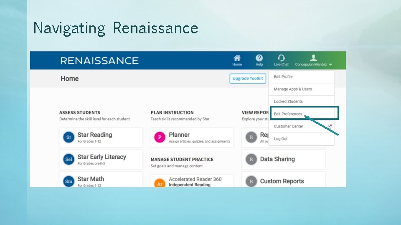This screenshot has width=401, height=225.
Task: Click the Custom Reports R icon
Action: [251, 181]
